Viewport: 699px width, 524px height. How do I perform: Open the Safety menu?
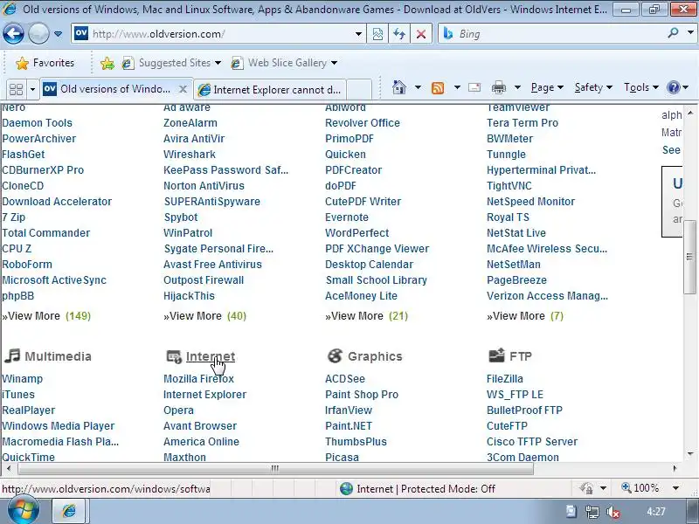pyautogui.click(x=593, y=87)
